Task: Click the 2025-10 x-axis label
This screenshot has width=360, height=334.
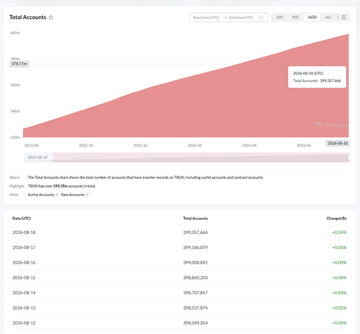Action: tap(86, 145)
